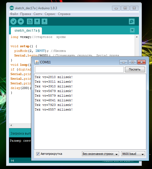Toggle the Автопрокрутка autoscroll checkbox
Image resolution: width=152 pixels, height=169 pixels.
click(x=38, y=154)
